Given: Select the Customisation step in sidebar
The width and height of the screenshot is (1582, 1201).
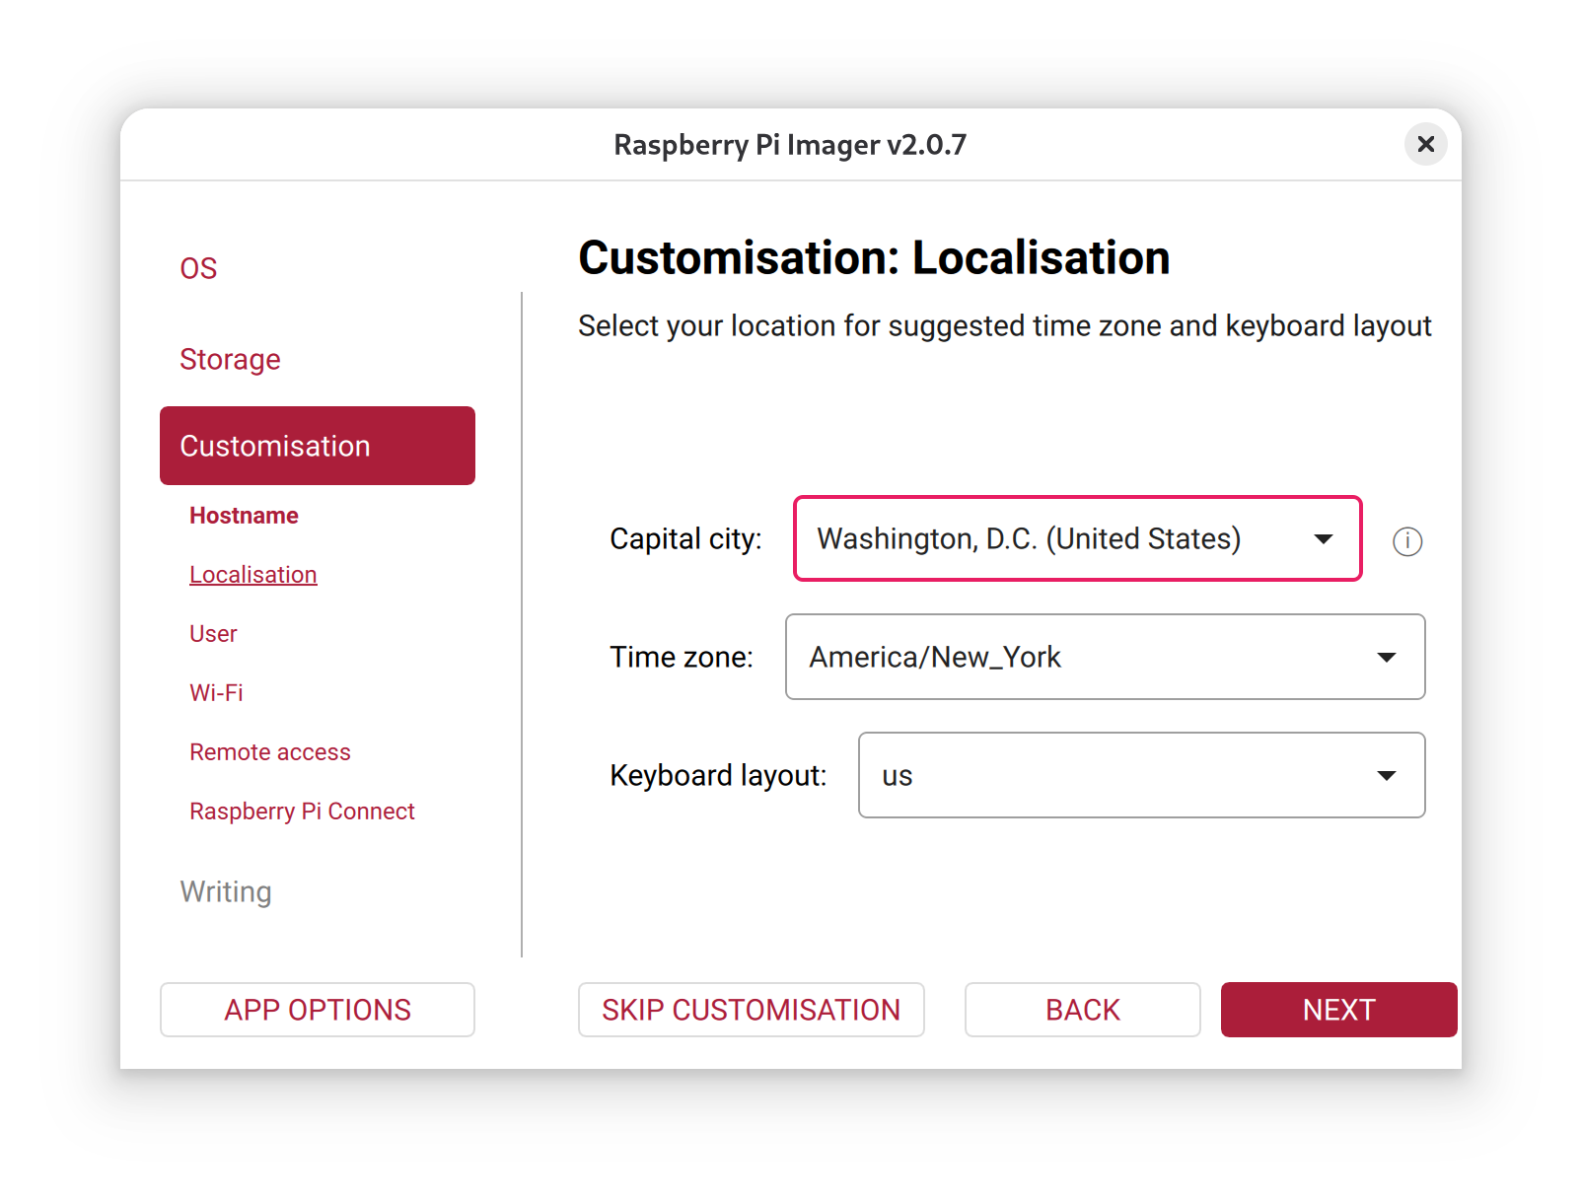Looking at the screenshot, I should click(318, 446).
